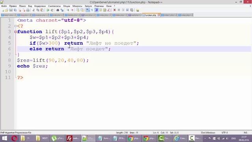Copy selection using the toolbar icon
The width and height of the screenshot is (252, 142).
[38, 10]
